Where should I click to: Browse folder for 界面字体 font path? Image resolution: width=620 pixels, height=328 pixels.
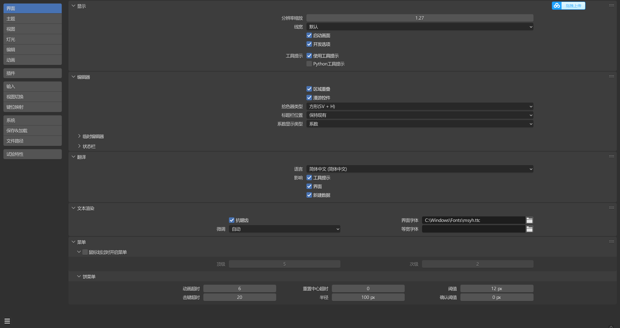530,220
